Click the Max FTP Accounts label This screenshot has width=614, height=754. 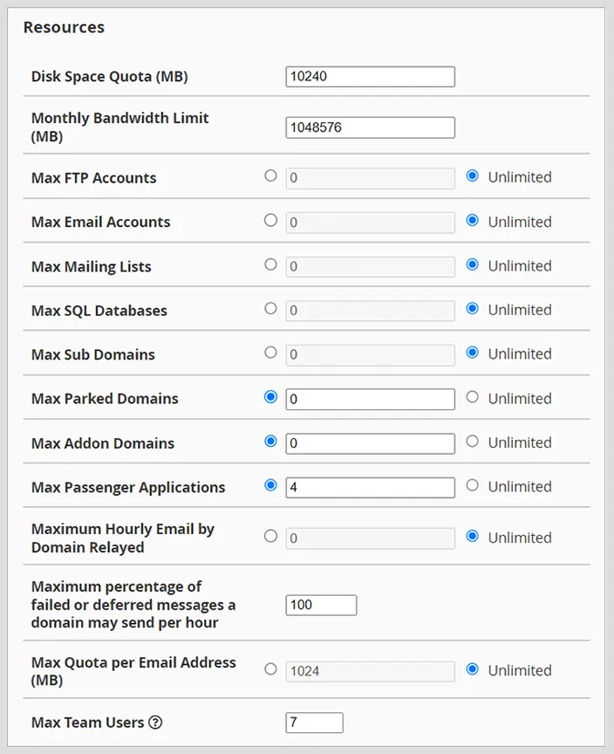pyautogui.click(x=93, y=178)
